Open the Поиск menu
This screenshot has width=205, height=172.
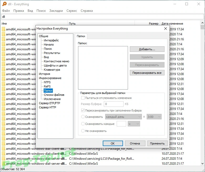tap(41, 11)
